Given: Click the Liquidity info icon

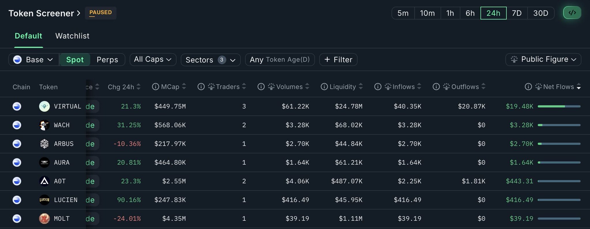Looking at the screenshot, I should tap(324, 86).
